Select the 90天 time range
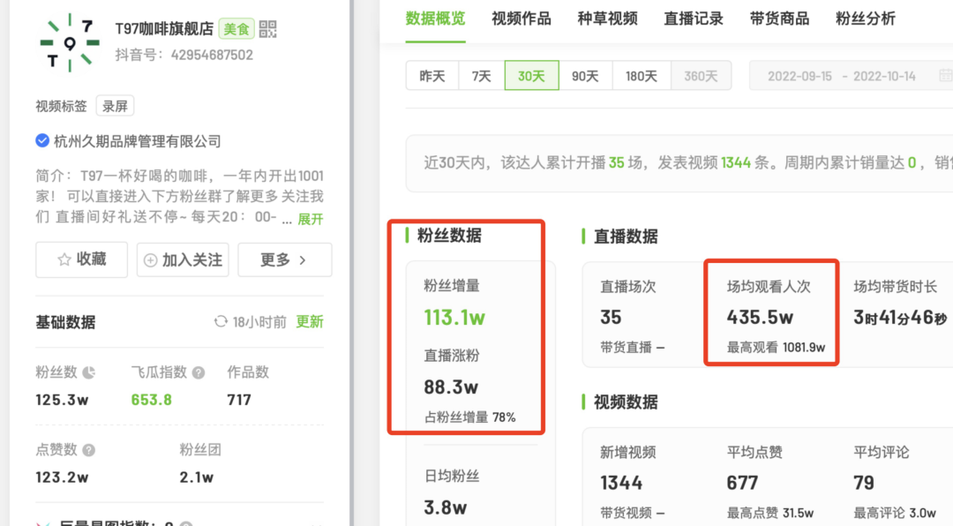This screenshot has height=526, width=953. (x=585, y=76)
